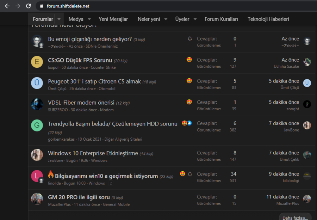Click bell icon on Bilgisayarımı win10 thread

pos(189,174)
